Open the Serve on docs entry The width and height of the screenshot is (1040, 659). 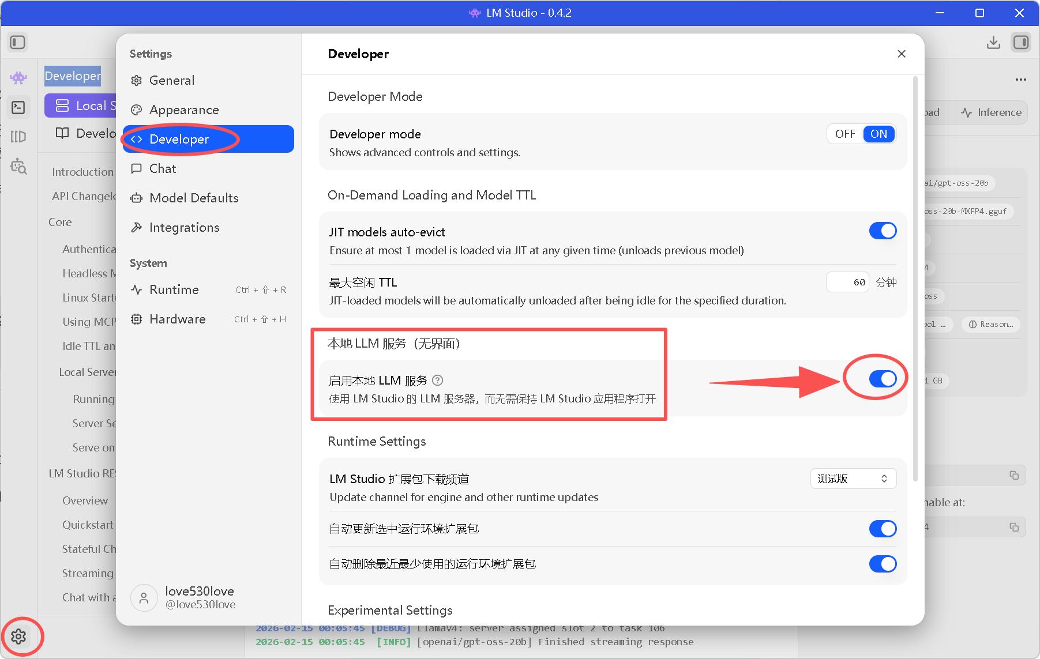(94, 447)
